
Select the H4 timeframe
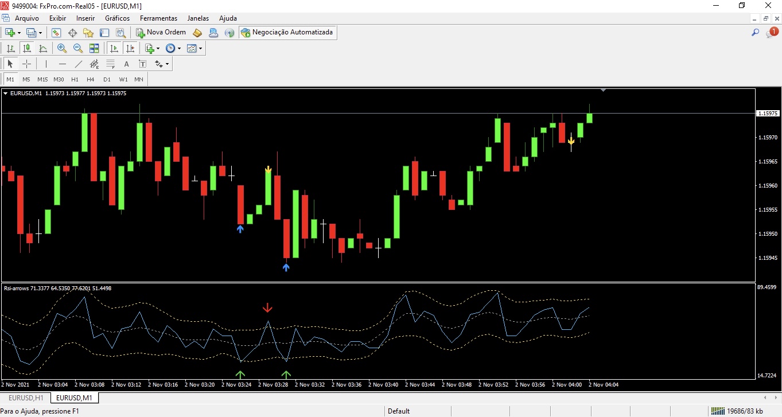point(91,79)
